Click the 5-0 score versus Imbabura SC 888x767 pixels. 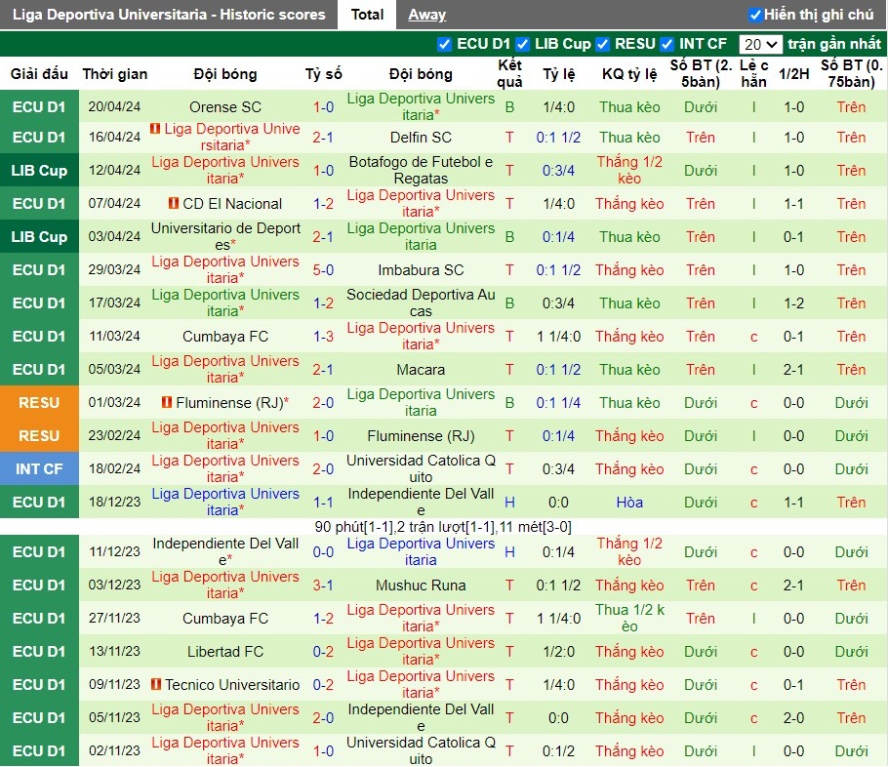(323, 270)
